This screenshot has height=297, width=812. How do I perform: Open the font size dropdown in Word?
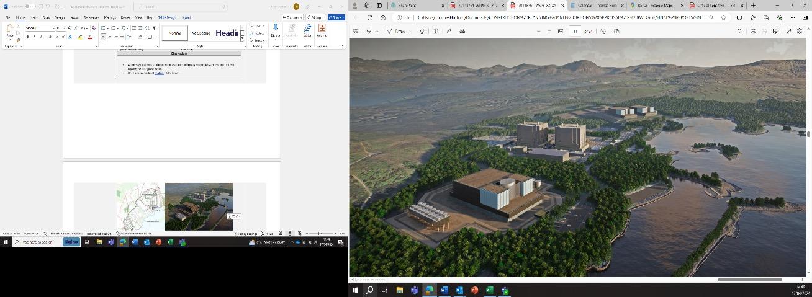[x=64, y=28]
